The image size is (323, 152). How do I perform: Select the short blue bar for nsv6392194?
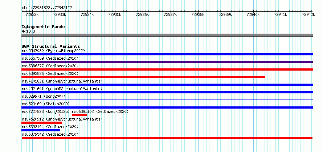click(x=41, y=130)
